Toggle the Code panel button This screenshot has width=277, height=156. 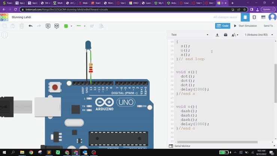point(223,26)
